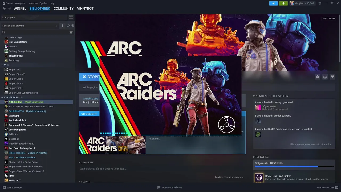This screenshot has height=192, width=341.
Task: Select Riders Republic update entry
Action: [28, 153]
